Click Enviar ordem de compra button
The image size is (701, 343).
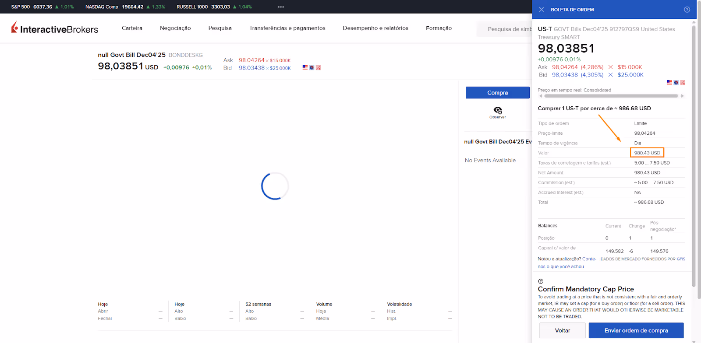(x=636, y=330)
